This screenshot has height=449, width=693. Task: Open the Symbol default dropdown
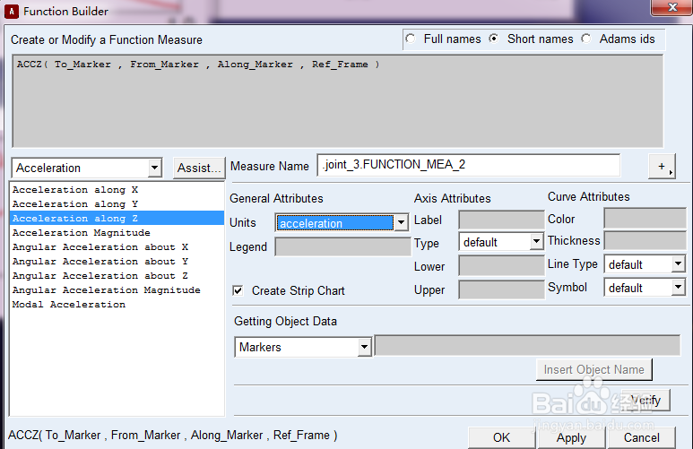click(x=678, y=288)
